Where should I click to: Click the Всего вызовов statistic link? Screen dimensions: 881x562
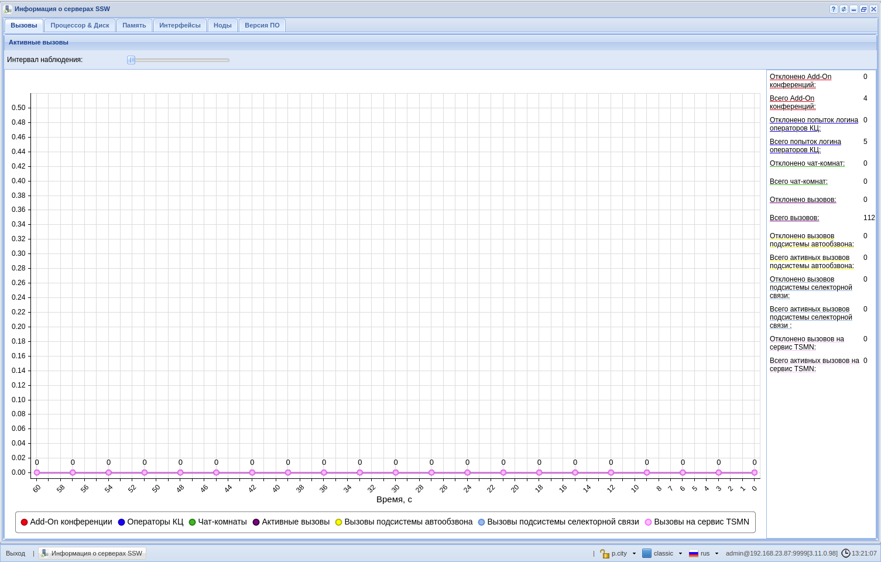click(794, 218)
